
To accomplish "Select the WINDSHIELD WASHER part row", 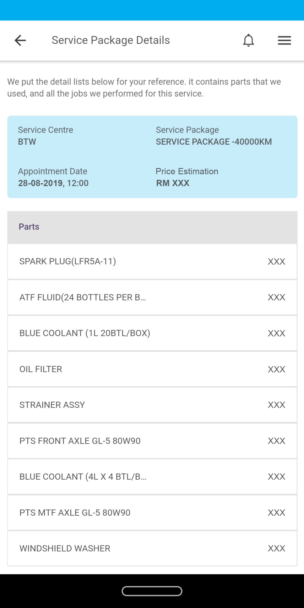I will point(152,548).
